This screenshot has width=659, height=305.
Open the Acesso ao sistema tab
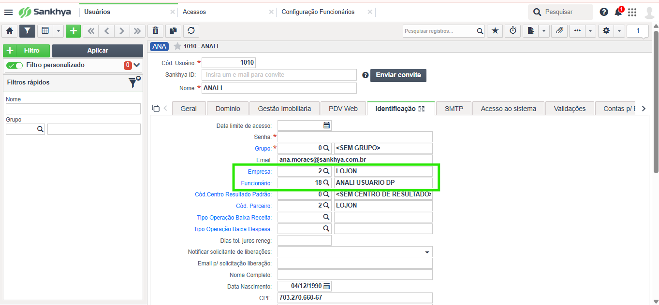click(508, 109)
